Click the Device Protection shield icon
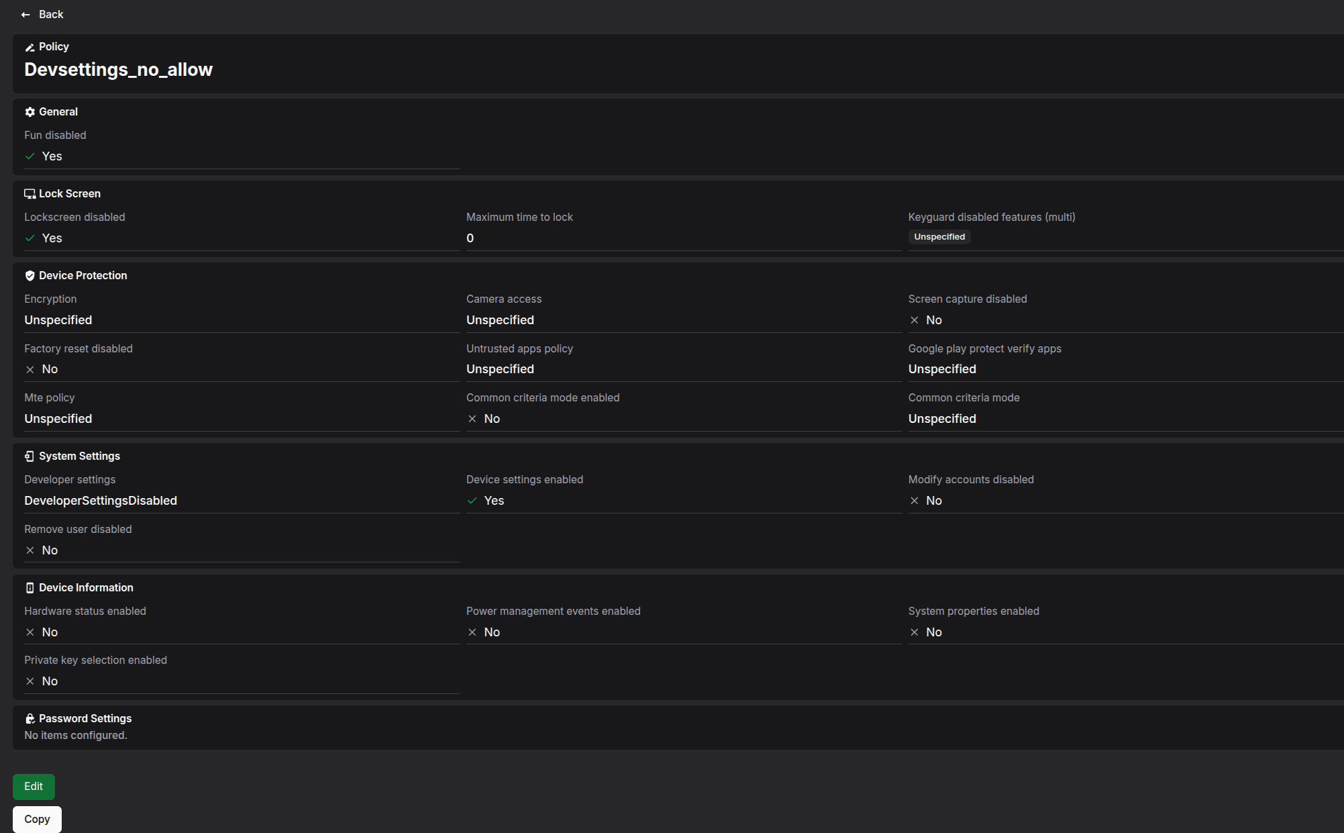 pos(30,276)
